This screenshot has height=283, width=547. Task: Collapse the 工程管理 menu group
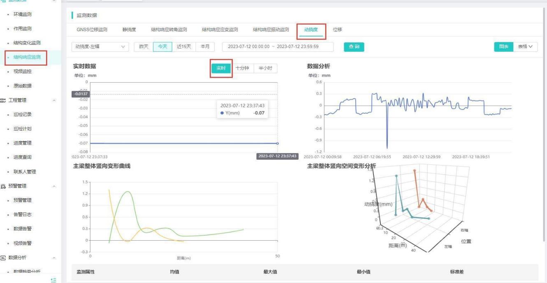click(x=54, y=100)
